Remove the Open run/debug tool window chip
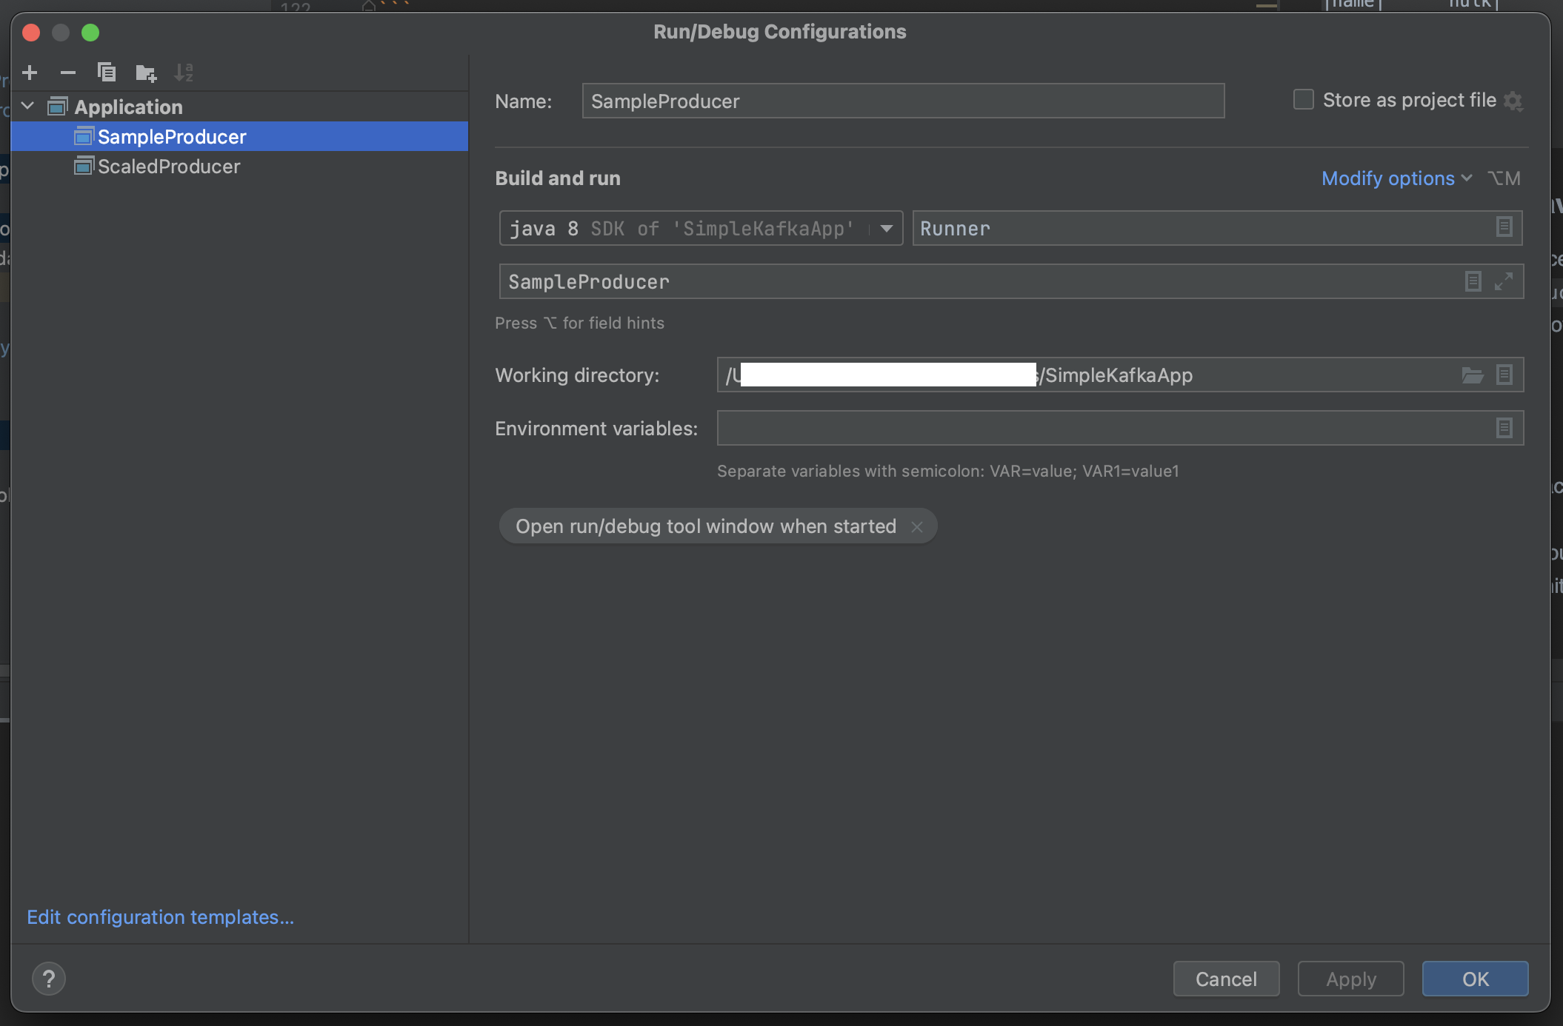This screenshot has height=1026, width=1563. point(917,527)
